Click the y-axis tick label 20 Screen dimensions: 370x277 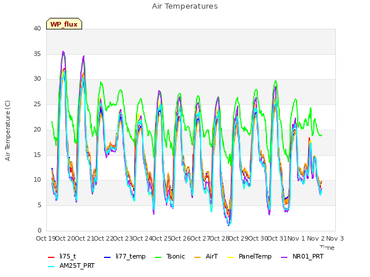(x=37, y=129)
